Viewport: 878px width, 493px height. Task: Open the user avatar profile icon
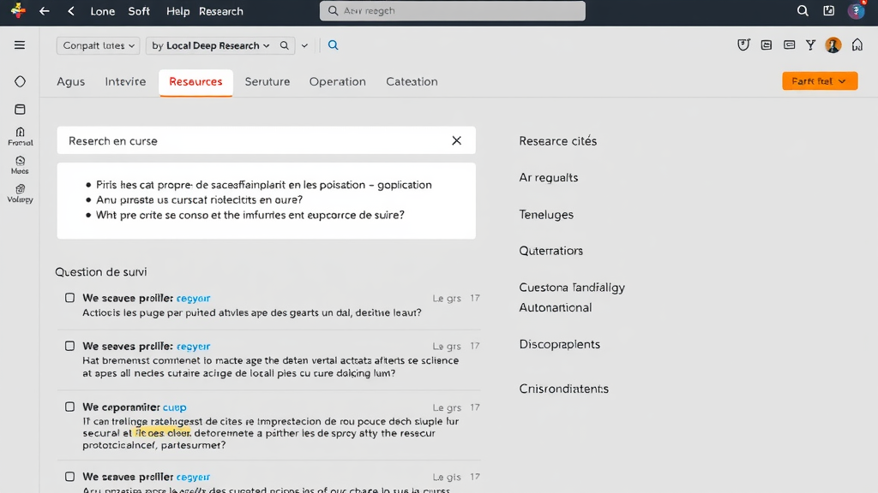(833, 45)
